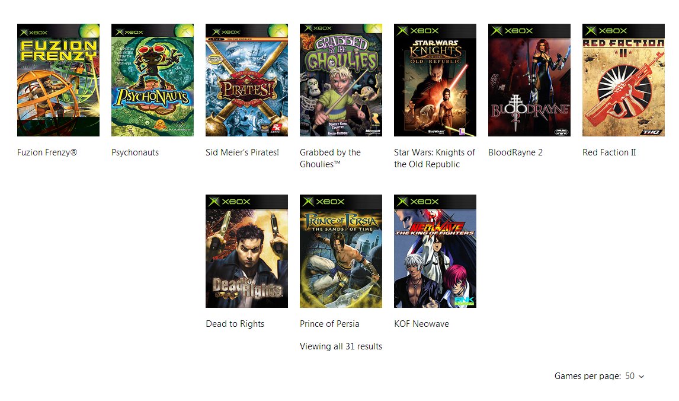The height and width of the screenshot is (401, 679).
Task: Expand the Games per page dropdown
Action: tap(635, 376)
